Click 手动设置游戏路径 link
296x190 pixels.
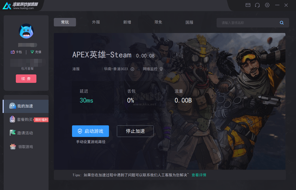tap(91, 142)
